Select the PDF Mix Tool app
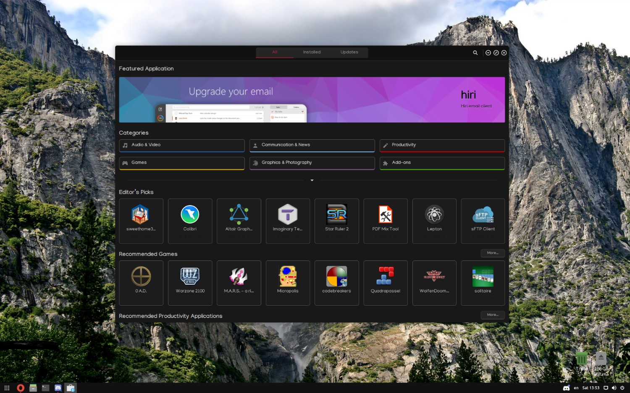Image resolution: width=630 pixels, height=393 pixels. point(385,221)
